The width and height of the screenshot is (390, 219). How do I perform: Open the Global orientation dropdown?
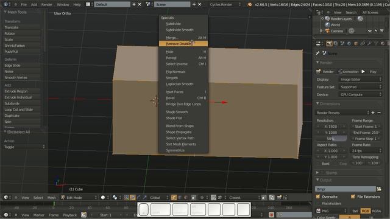[159, 198]
